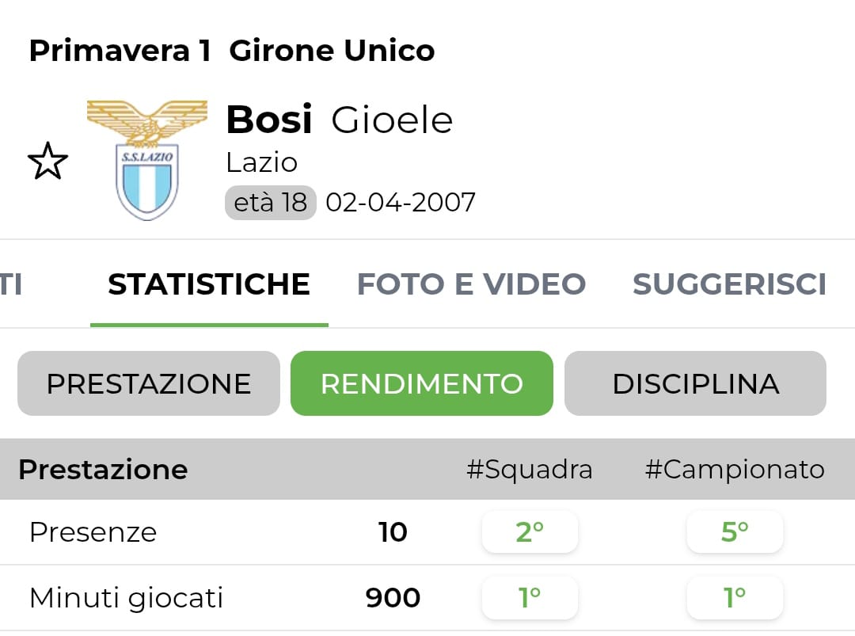Select the Presenze statistics row label
This screenshot has height=636, width=855.
pos(93,532)
